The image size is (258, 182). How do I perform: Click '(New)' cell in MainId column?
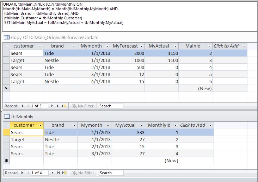pos(196,88)
